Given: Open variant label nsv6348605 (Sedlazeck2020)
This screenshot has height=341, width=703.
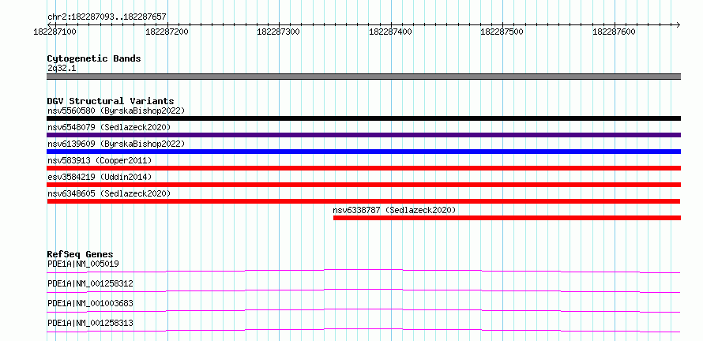Looking at the screenshot, I should click(109, 193).
